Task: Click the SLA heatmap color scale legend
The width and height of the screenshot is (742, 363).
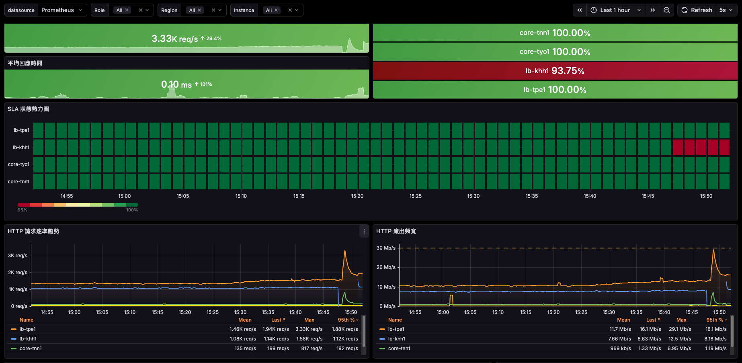Action: [78, 205]
